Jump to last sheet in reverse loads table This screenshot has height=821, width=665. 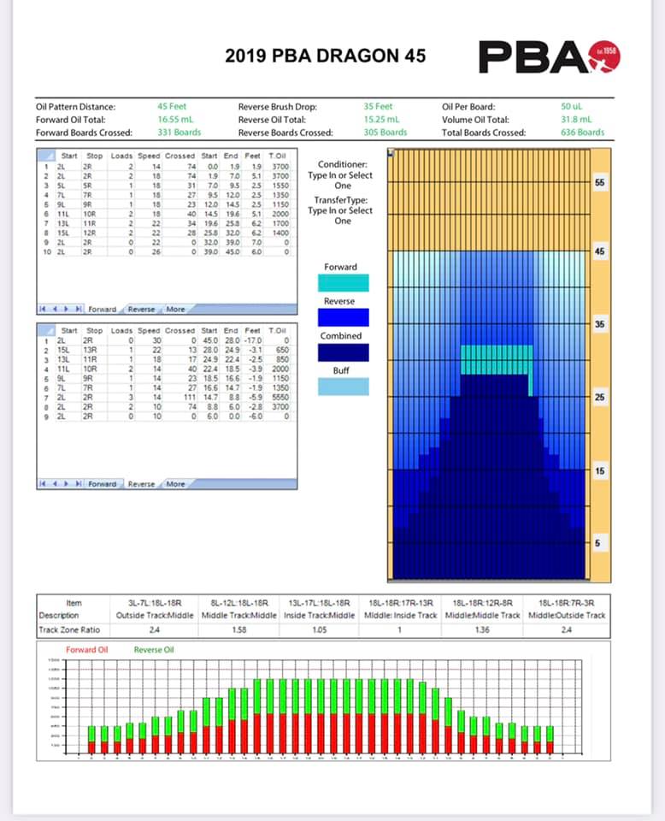pos(78,484)
